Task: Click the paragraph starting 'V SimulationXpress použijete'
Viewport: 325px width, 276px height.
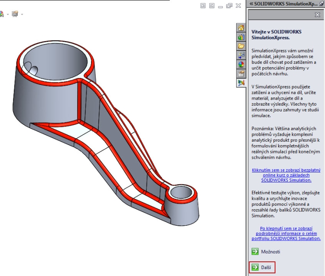Action: pyautogui.click(x=285, y=101)
